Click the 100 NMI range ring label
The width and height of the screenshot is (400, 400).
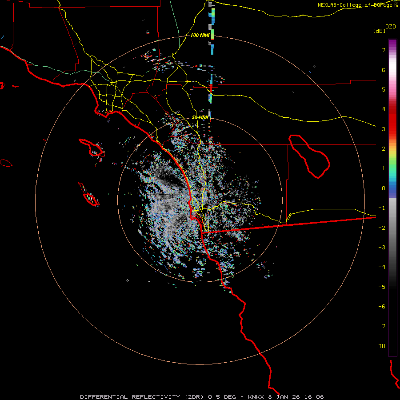[200, 35]
